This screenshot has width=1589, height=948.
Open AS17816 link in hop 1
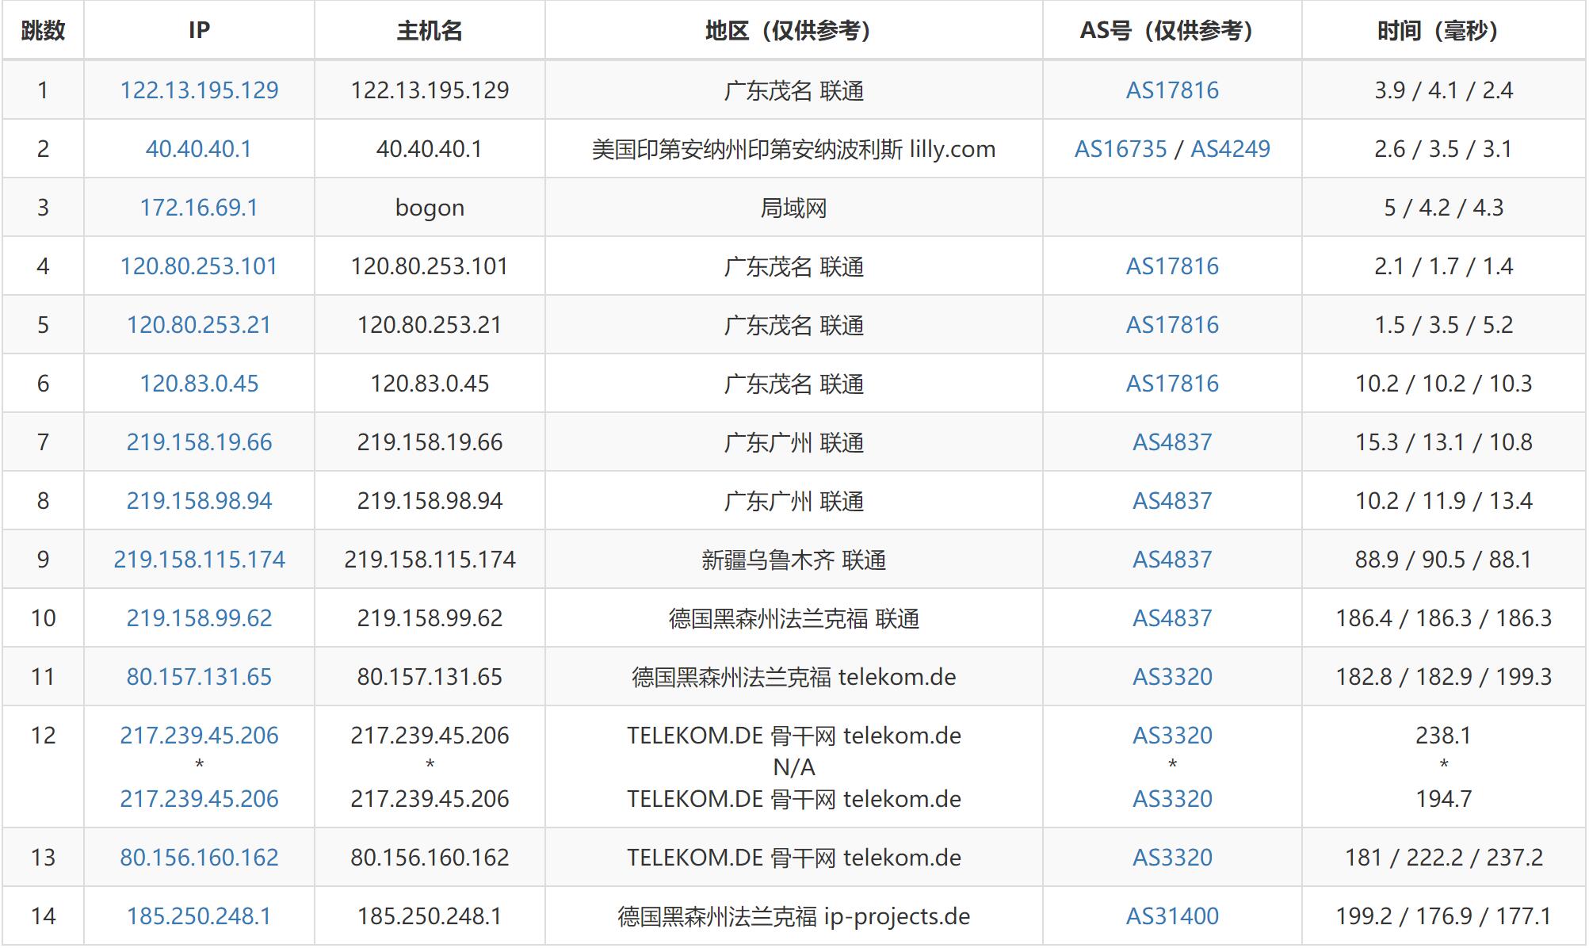pyautogui.click(x=1172, y=90)
